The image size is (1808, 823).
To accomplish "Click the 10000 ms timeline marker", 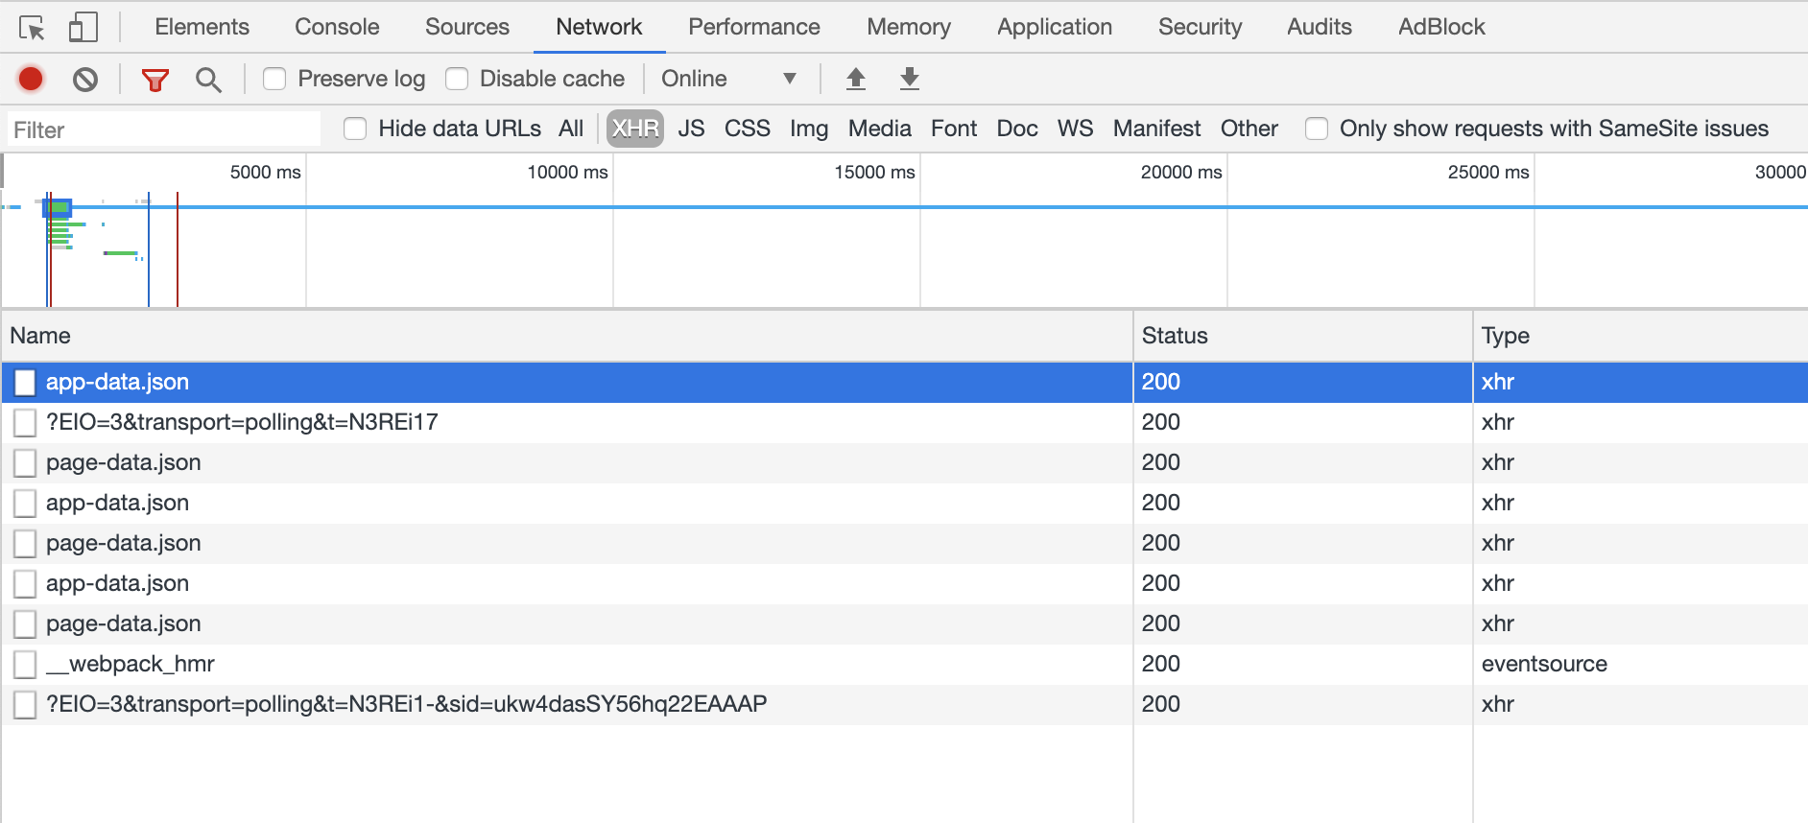I will [x=567, y=172].
